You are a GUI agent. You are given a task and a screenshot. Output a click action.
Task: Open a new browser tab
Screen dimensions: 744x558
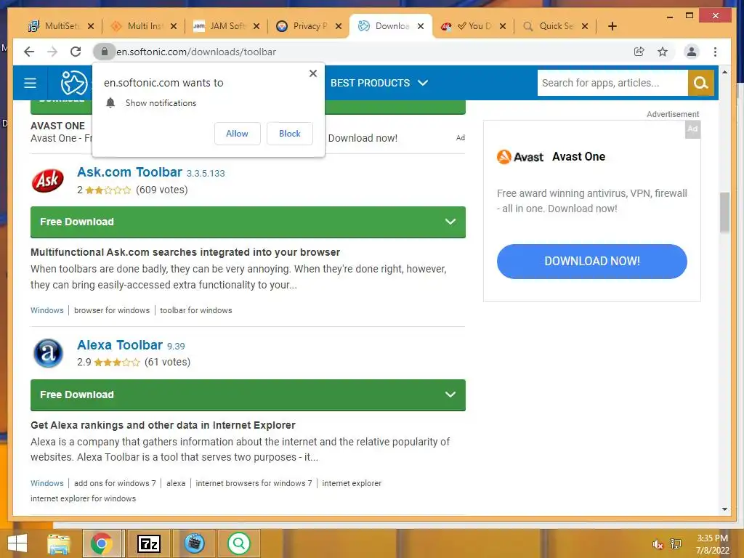612,26
